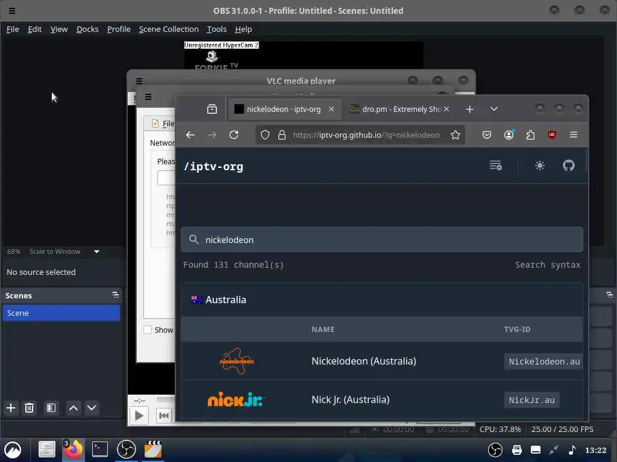Open Firefox account icon
617x462 pixels.
point(509,135)
